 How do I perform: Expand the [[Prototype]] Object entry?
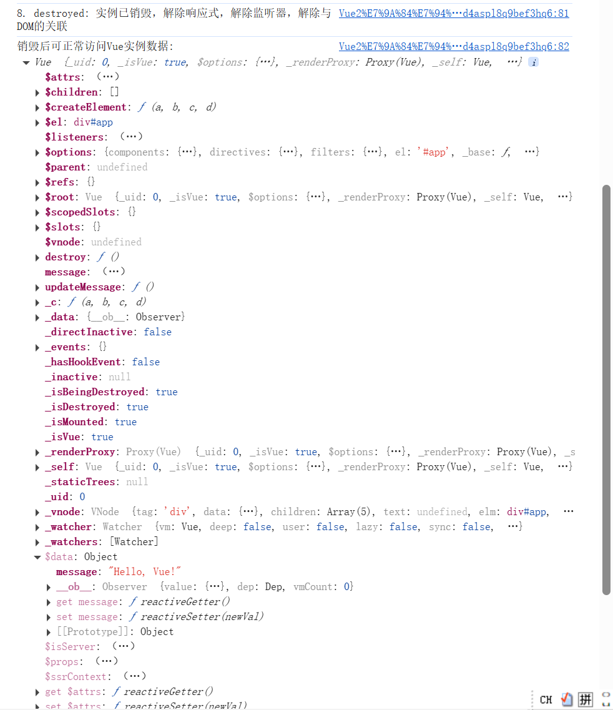coord(49,632)
